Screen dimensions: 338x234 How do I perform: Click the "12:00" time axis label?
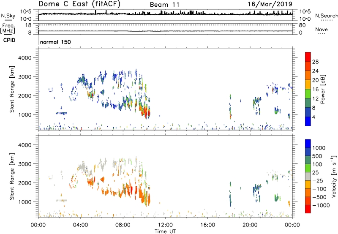tap(165, 225)
